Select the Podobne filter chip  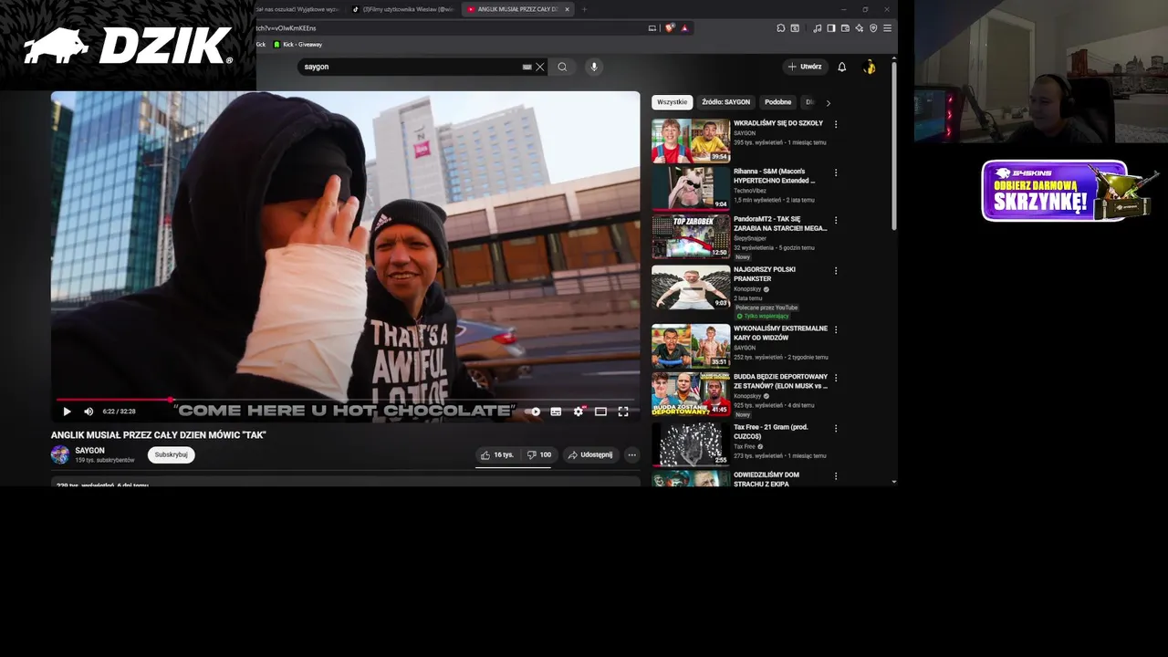click(778, 102)
